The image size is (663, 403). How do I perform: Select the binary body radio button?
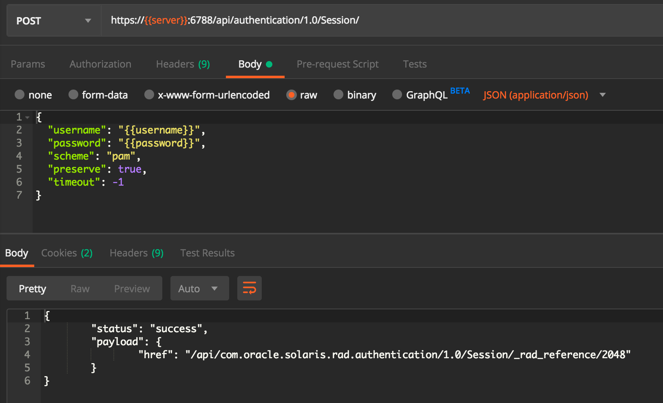338,95
